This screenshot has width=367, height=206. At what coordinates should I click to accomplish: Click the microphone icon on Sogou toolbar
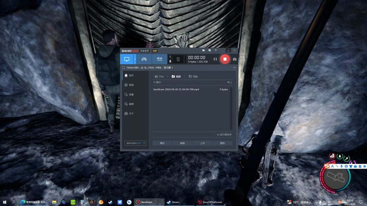[x=342, y=166]
